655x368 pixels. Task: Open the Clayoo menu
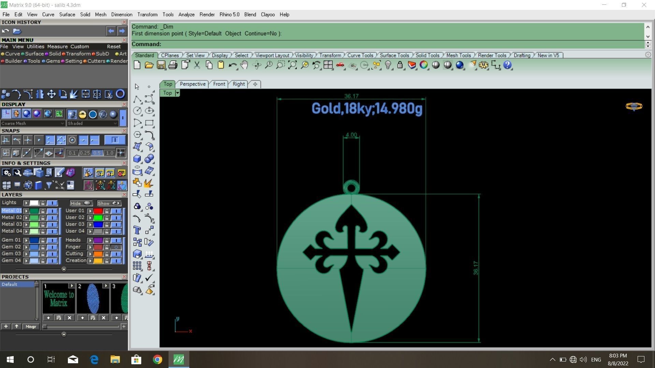click(268, 14)
